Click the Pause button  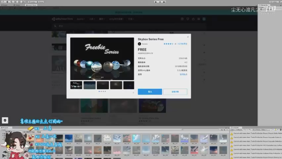[160, 2]
